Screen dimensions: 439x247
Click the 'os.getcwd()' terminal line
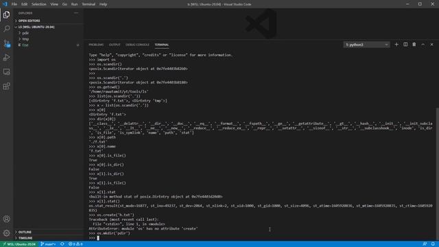click(x=104, y=87)
